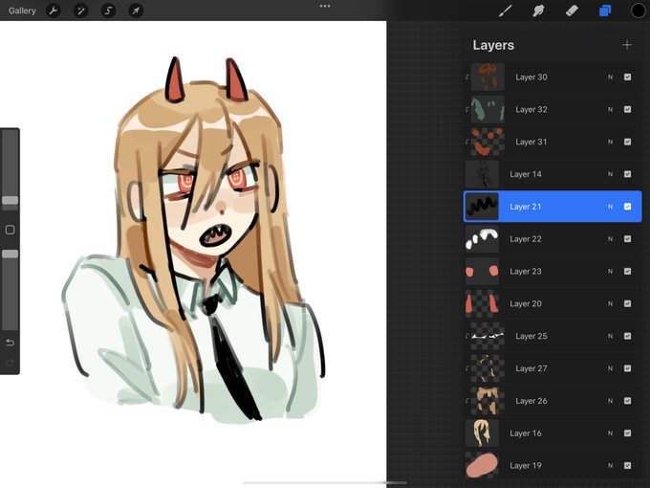Tap the Layer 19 skin blob thumbnail

point(482,465)
